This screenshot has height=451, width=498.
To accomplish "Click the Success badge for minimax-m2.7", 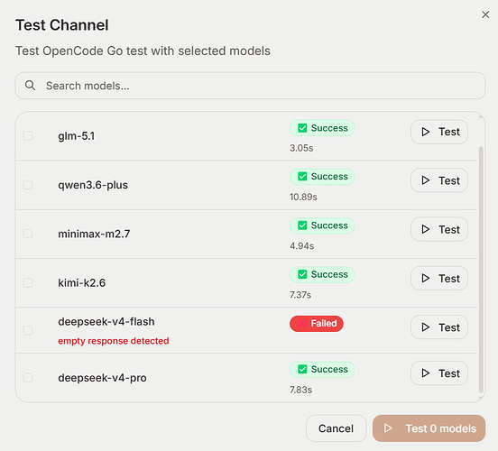I will [x=322, y=225].
